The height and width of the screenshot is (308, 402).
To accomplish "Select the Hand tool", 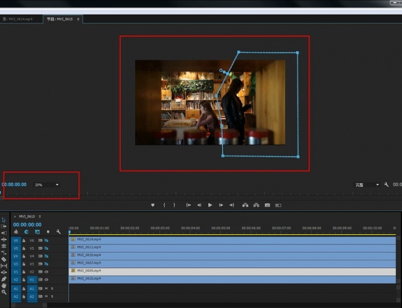I will (3, 285).
